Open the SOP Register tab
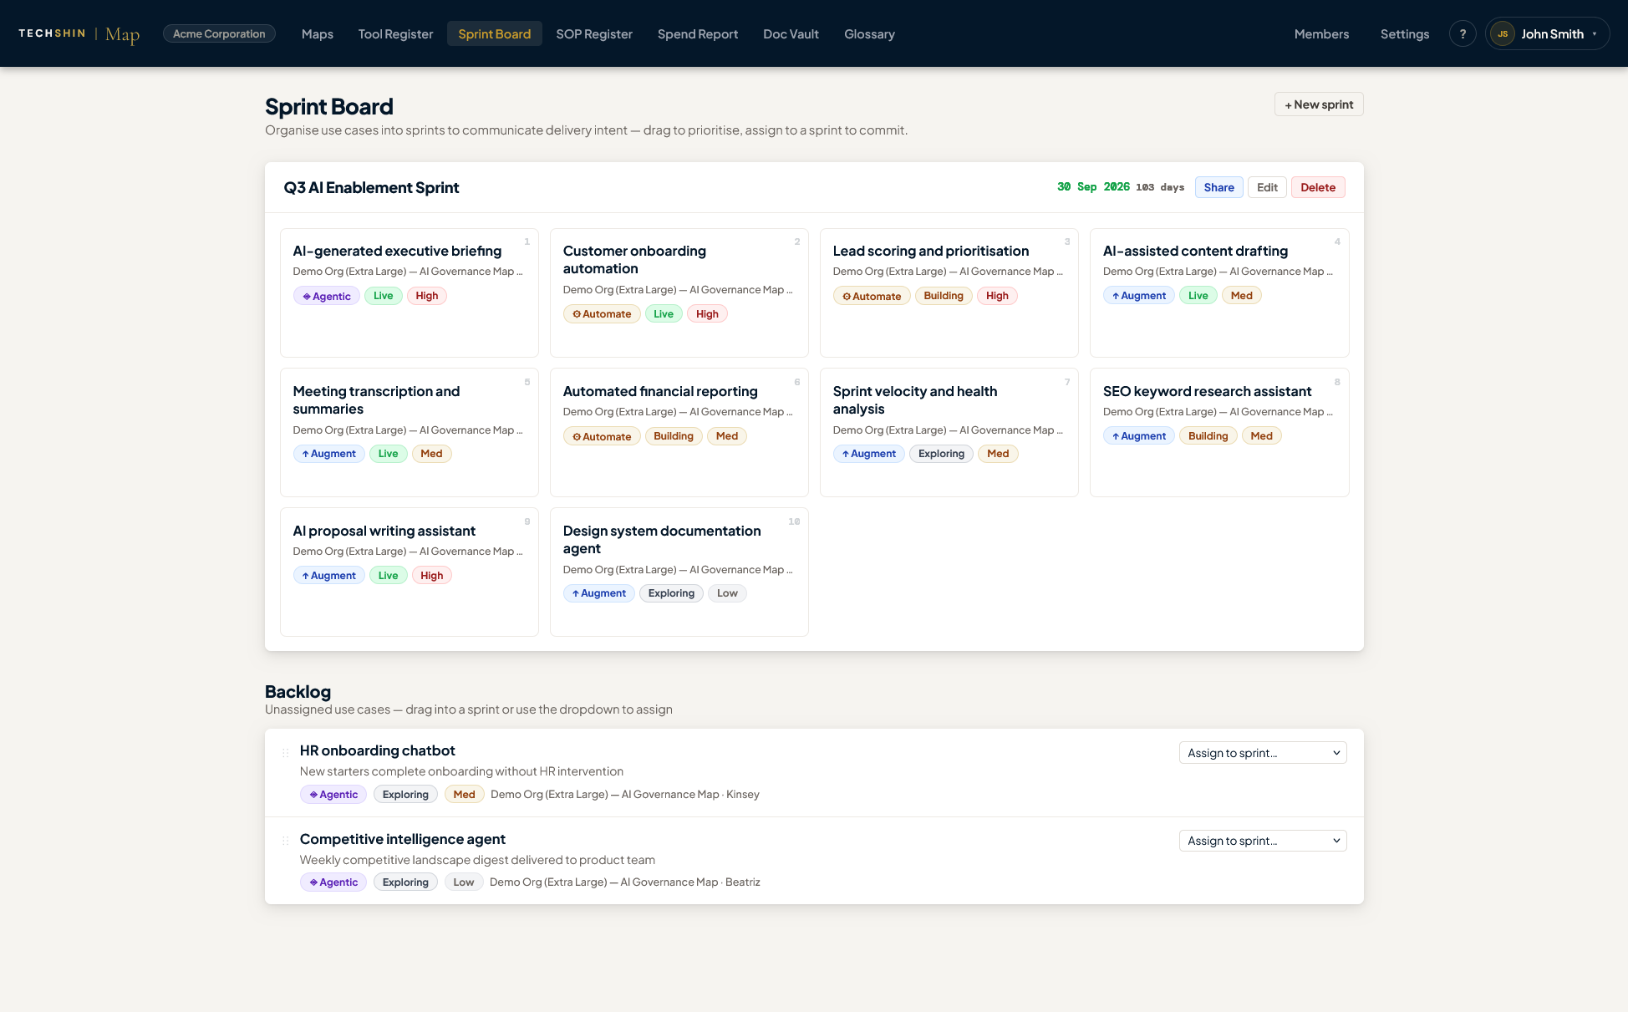The image size is (1628, 1012). (594, 33)
